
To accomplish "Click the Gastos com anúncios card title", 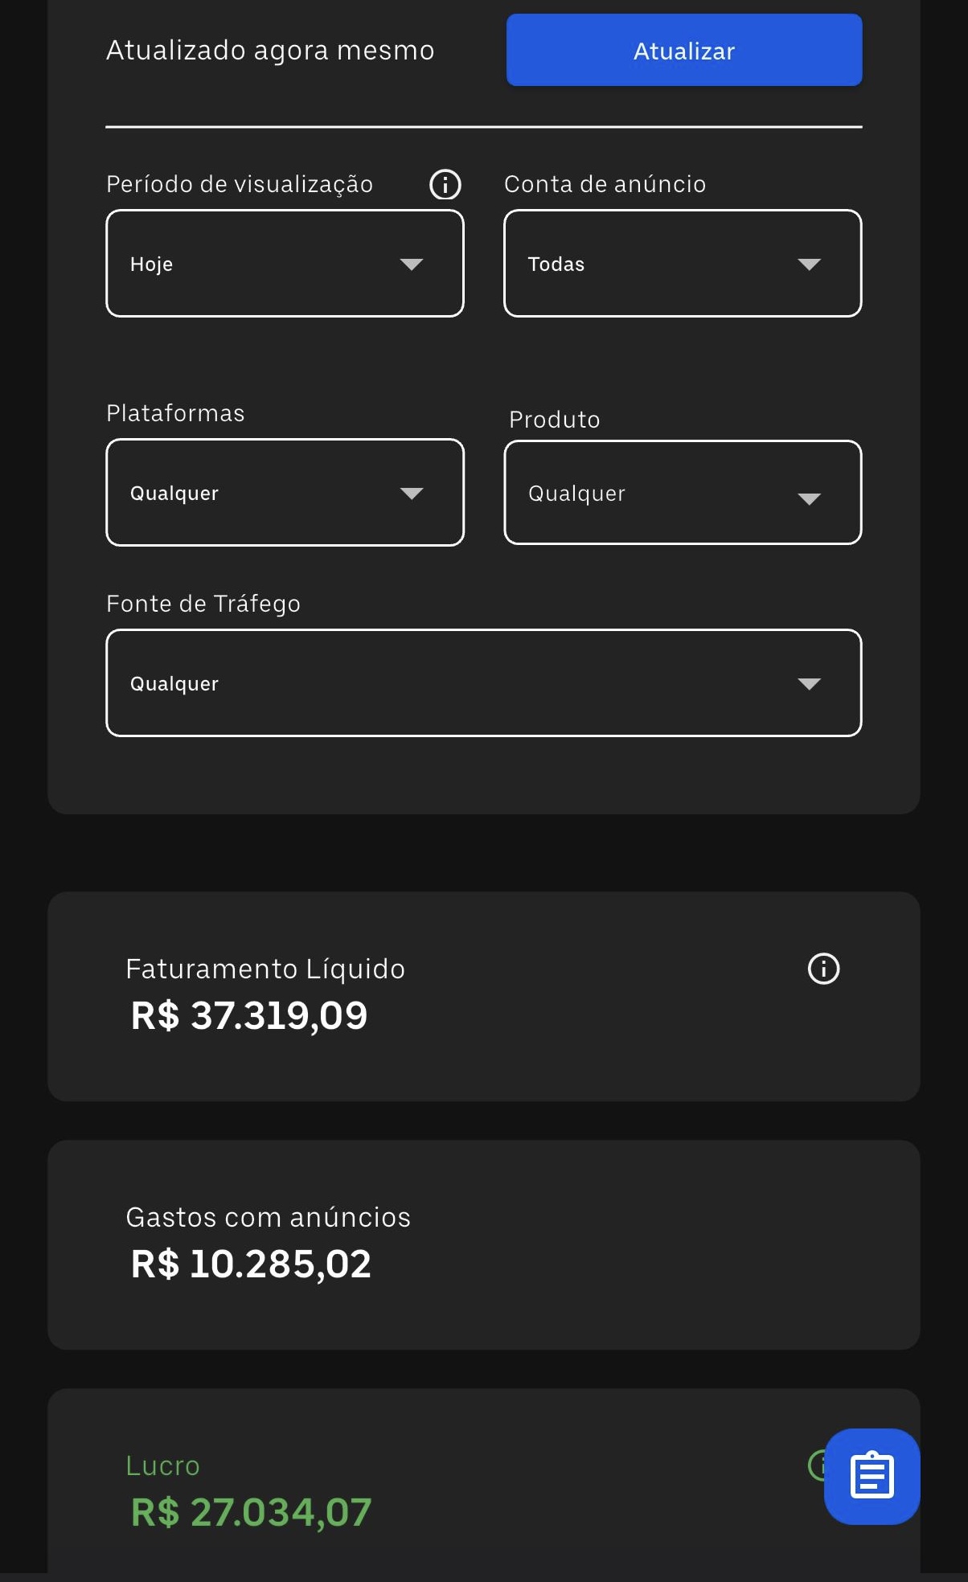I will pos(268,1217).
